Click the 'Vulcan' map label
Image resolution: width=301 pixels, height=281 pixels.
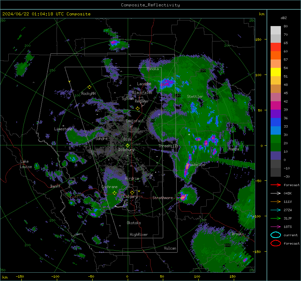coord(170,248)
